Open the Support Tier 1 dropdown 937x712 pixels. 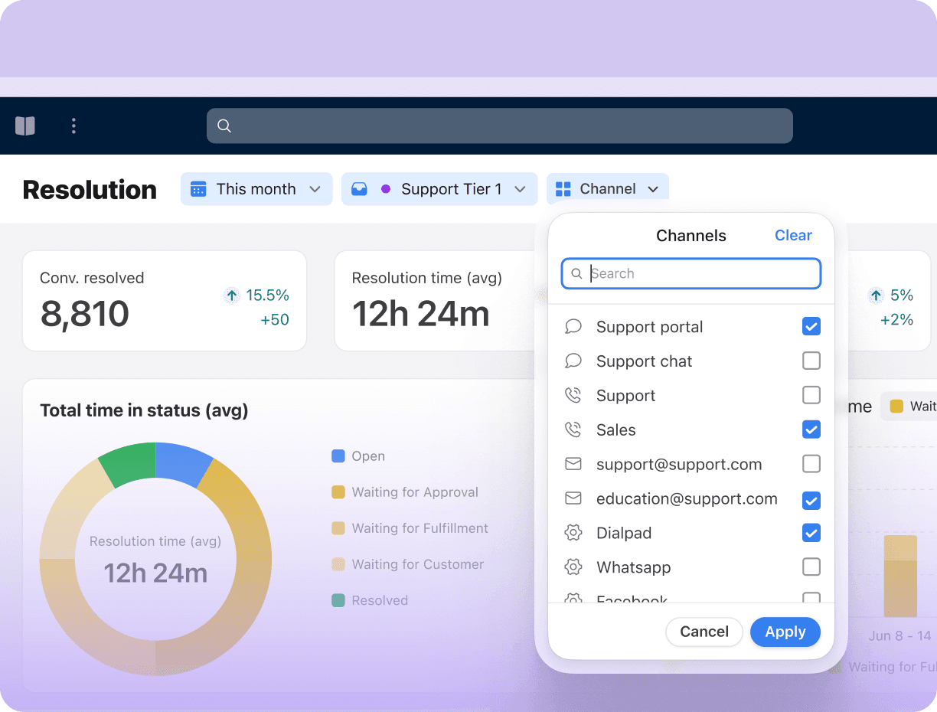click(x=520, y=189)
